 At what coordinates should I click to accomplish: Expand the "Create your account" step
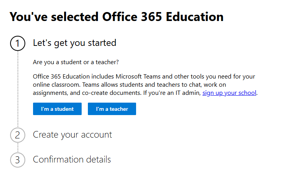pyautogui.click(x=72, y=135)
